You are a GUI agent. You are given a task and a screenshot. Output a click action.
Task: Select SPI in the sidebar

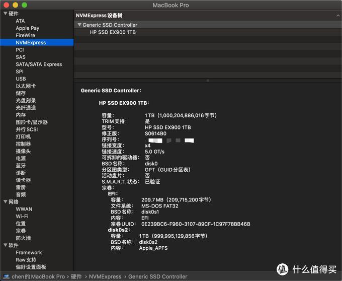pyautogui.click(x=20, y=72)
